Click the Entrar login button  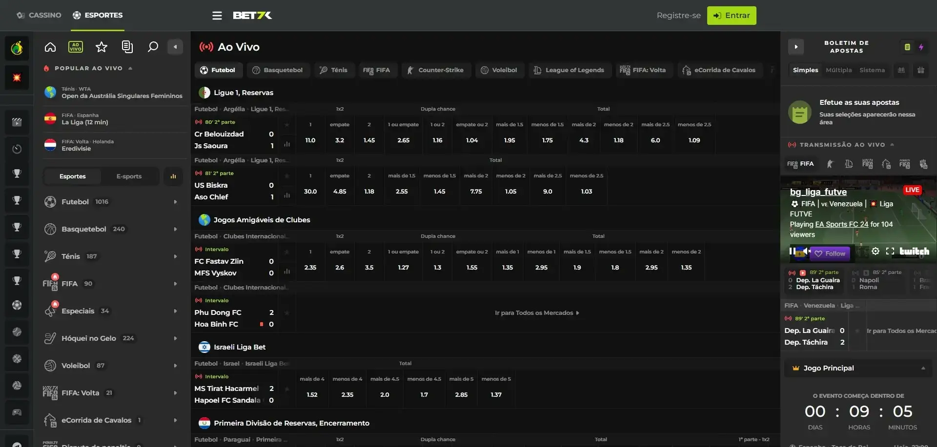(x=731, y=15)
